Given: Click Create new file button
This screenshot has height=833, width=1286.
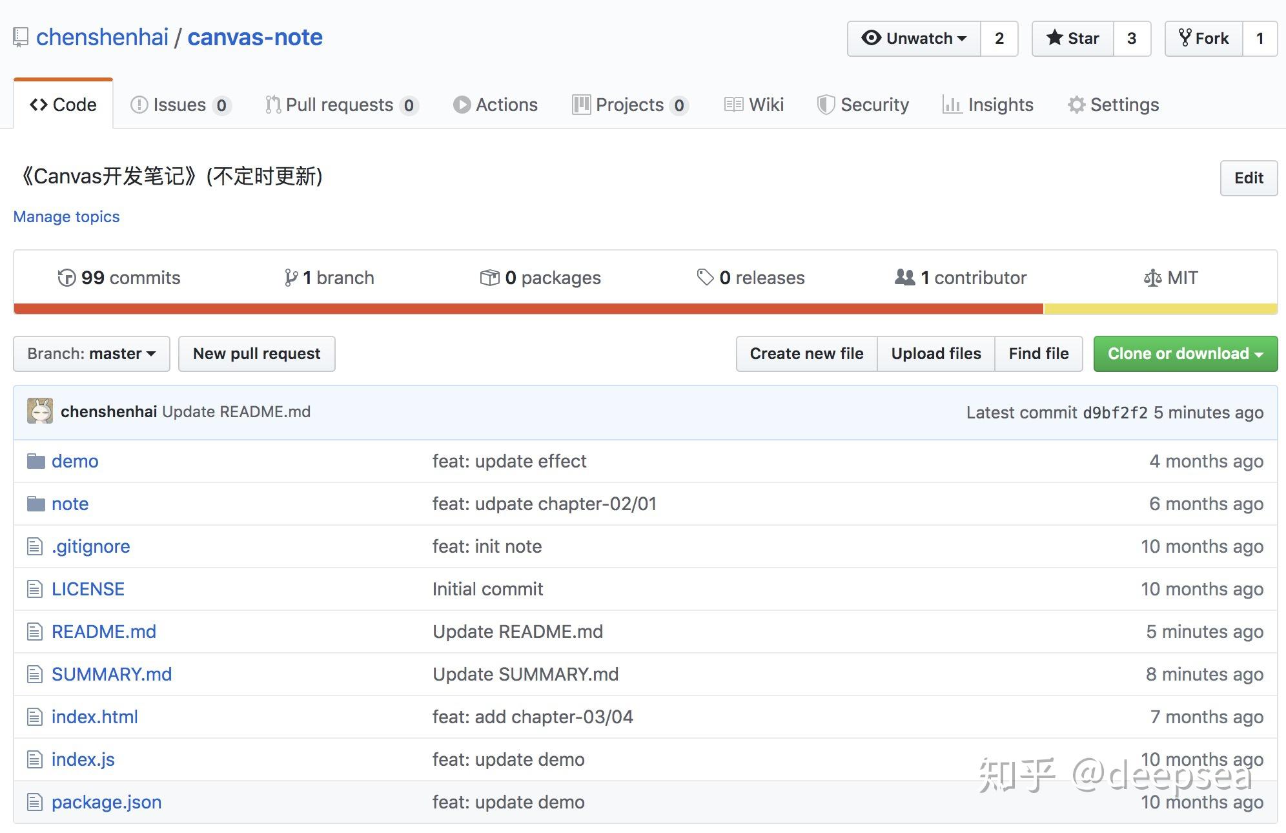Looking at the screenshot, I should coord(806,354).
